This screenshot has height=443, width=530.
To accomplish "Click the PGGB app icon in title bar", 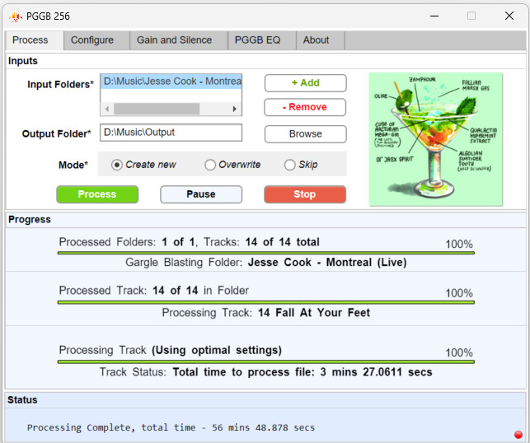I will (15, 16).
